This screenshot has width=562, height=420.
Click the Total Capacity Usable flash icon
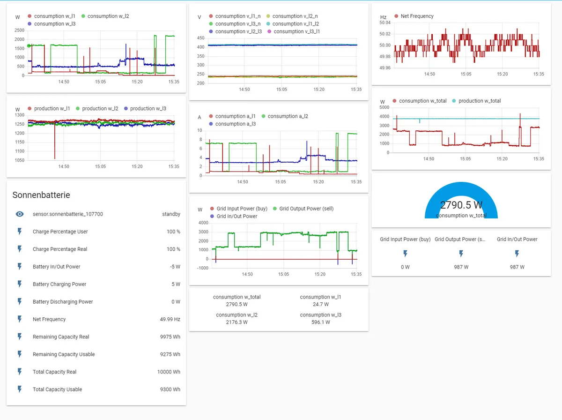tap(20, 389)
